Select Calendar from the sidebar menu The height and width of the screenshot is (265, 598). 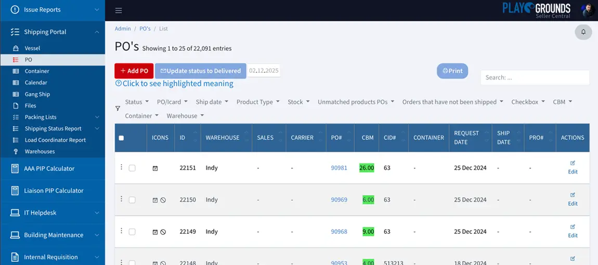point(36,83)
